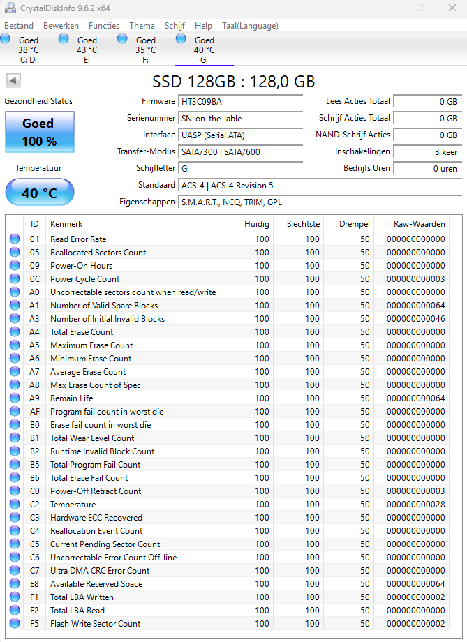
Task: Open the Bewerken menu
Action: (61, 26)
